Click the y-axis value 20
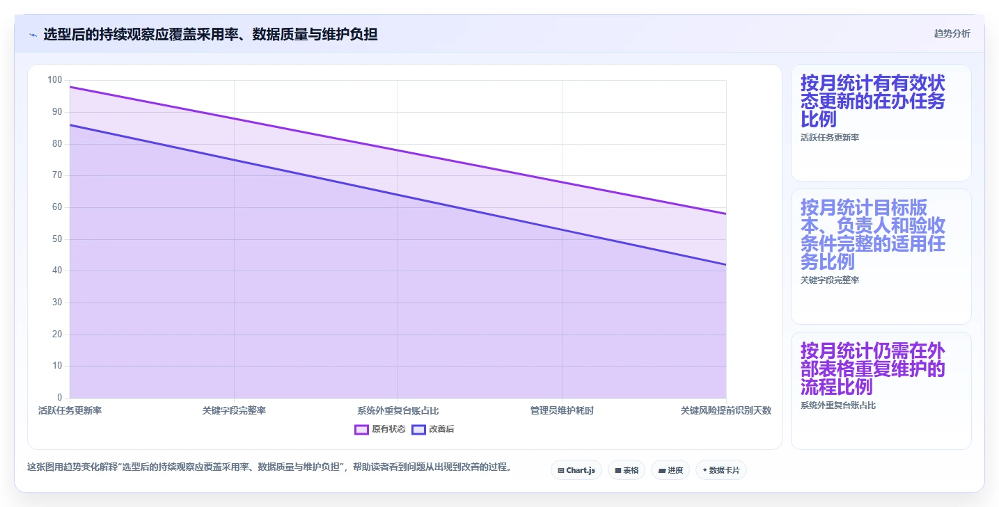 [x=57, y=334]
